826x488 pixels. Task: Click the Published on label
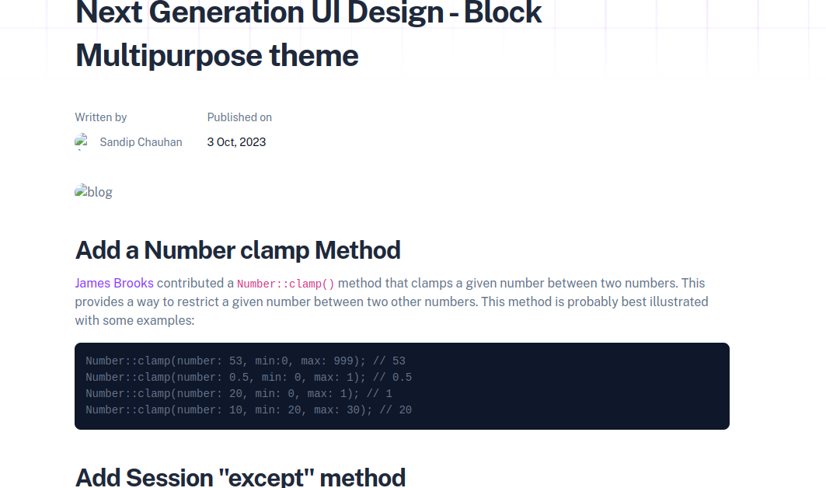point(239,117)
